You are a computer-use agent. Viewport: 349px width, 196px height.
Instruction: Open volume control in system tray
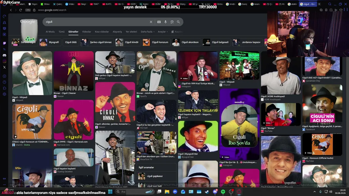click(x=330, y=192)
